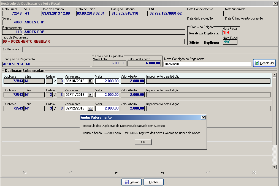Click the cancel edit X navigator icon
Image resolution: width=279 pixels, height=186 pixels.
(254, 173)
